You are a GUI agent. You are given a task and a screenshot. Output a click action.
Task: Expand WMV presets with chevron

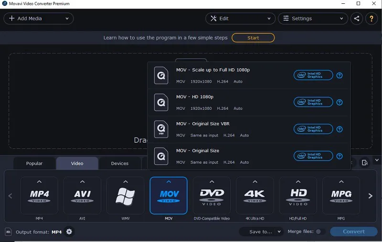(126, 182)
